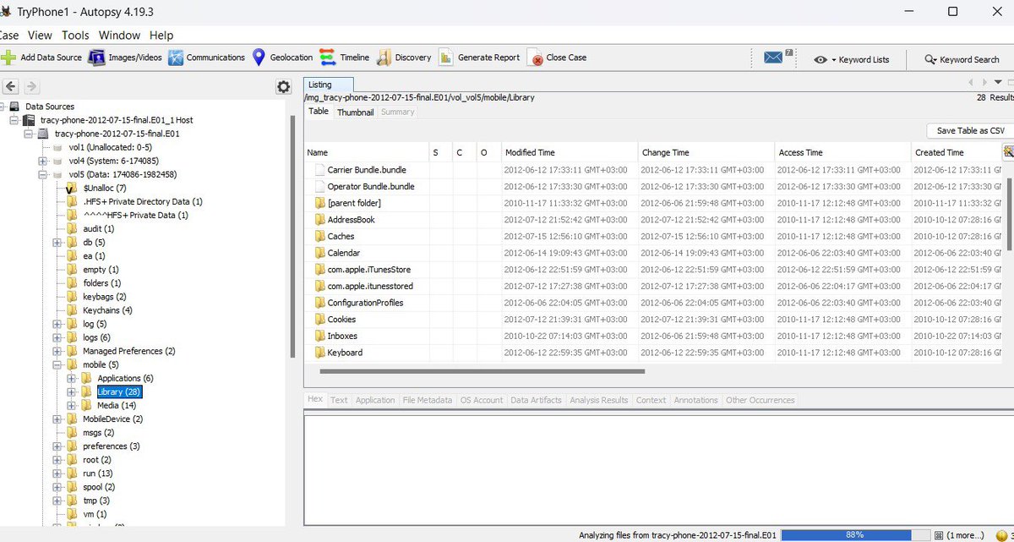Open Keyword Search
This screenshot has height=542, width=1014.
pyautogui.click(x=962, y=60)
